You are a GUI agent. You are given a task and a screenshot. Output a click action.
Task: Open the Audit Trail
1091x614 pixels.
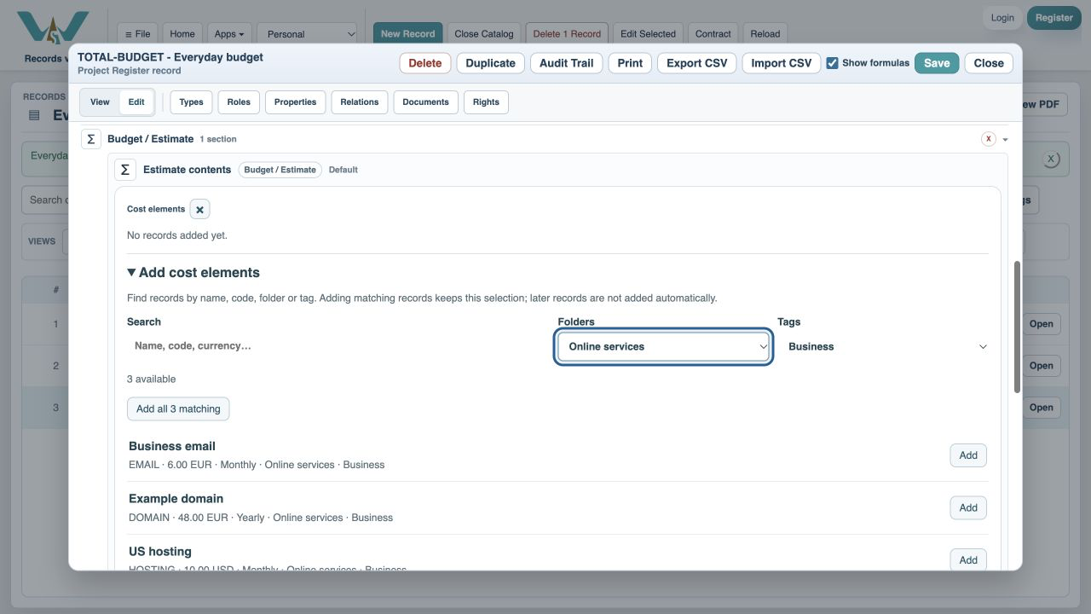pyautogui.click(x=566, y=63)
